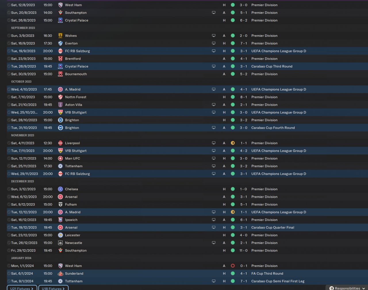The width and height of the screenshot is (368, 290).
Task: Click the West Ham club badge on 12/8/2023
Action: [60, 5]
